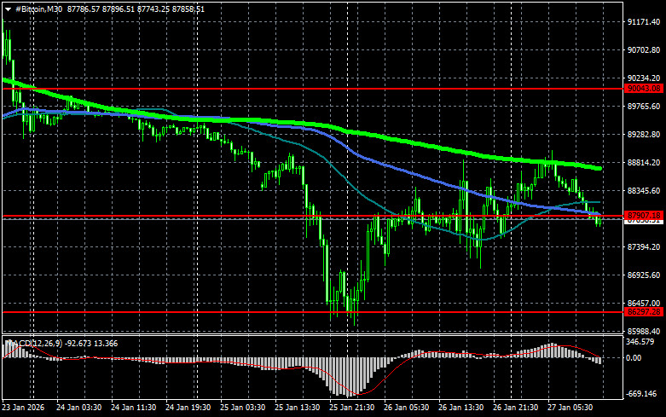Click the 27 Jan 05:30 time label
Viewport: 666px width, 417px height.
click(x=570, y=408)
